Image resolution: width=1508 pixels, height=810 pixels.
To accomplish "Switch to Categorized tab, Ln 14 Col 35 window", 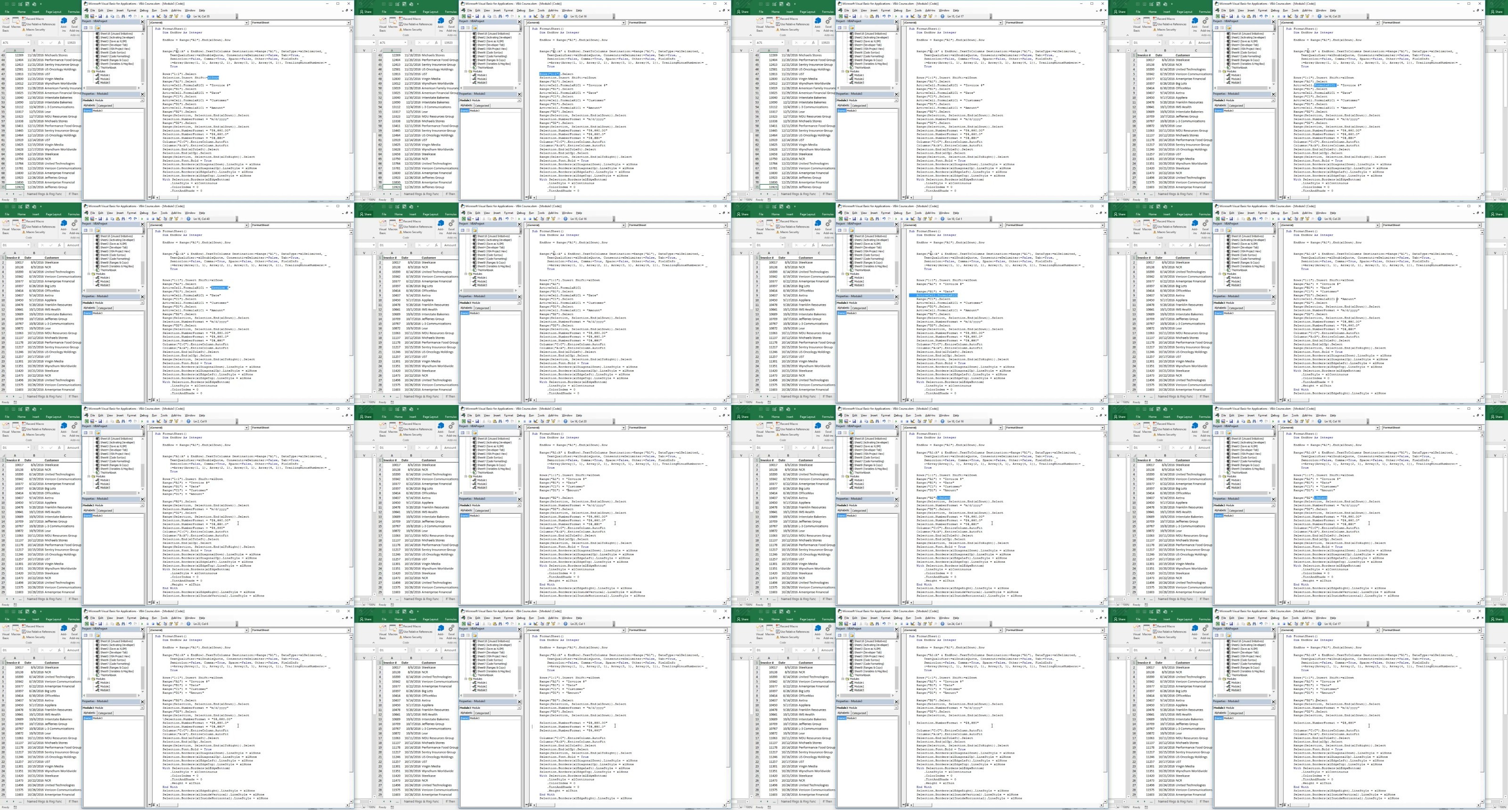I will [x=106, y=106].
